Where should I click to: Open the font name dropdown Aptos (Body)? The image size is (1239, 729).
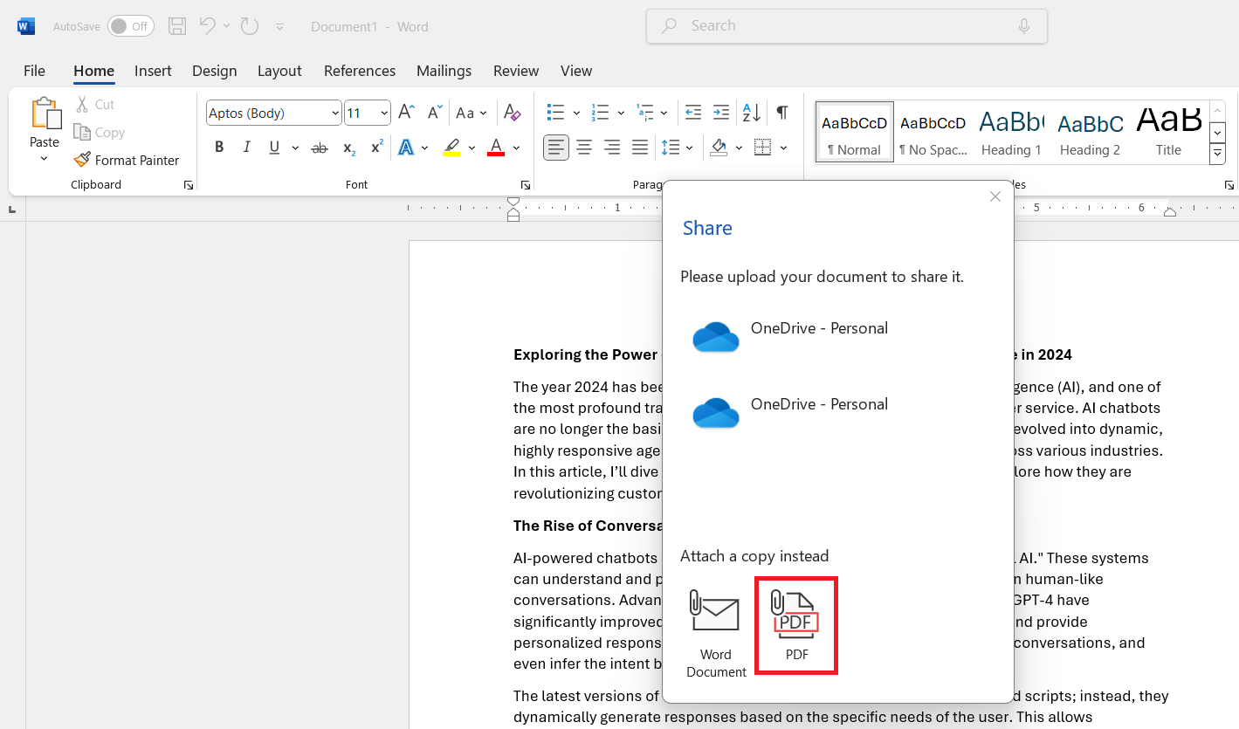(336, 113)
